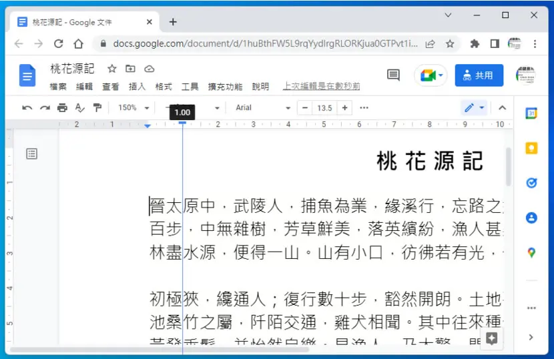
Task: Click the blue 共用 share button
Action: pos(479,75)
